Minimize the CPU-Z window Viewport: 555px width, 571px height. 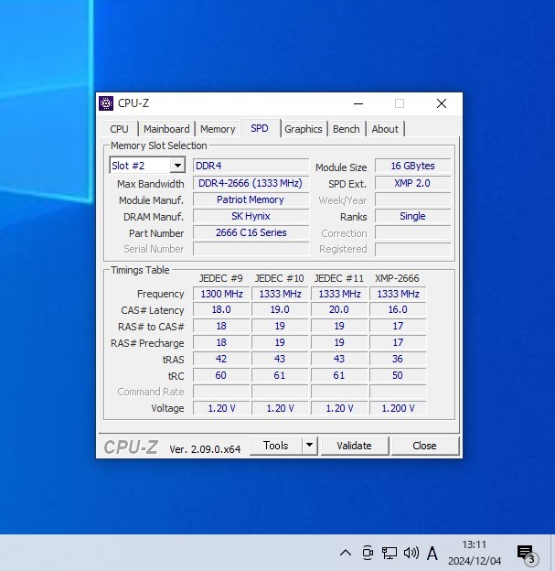pos(358,103)
